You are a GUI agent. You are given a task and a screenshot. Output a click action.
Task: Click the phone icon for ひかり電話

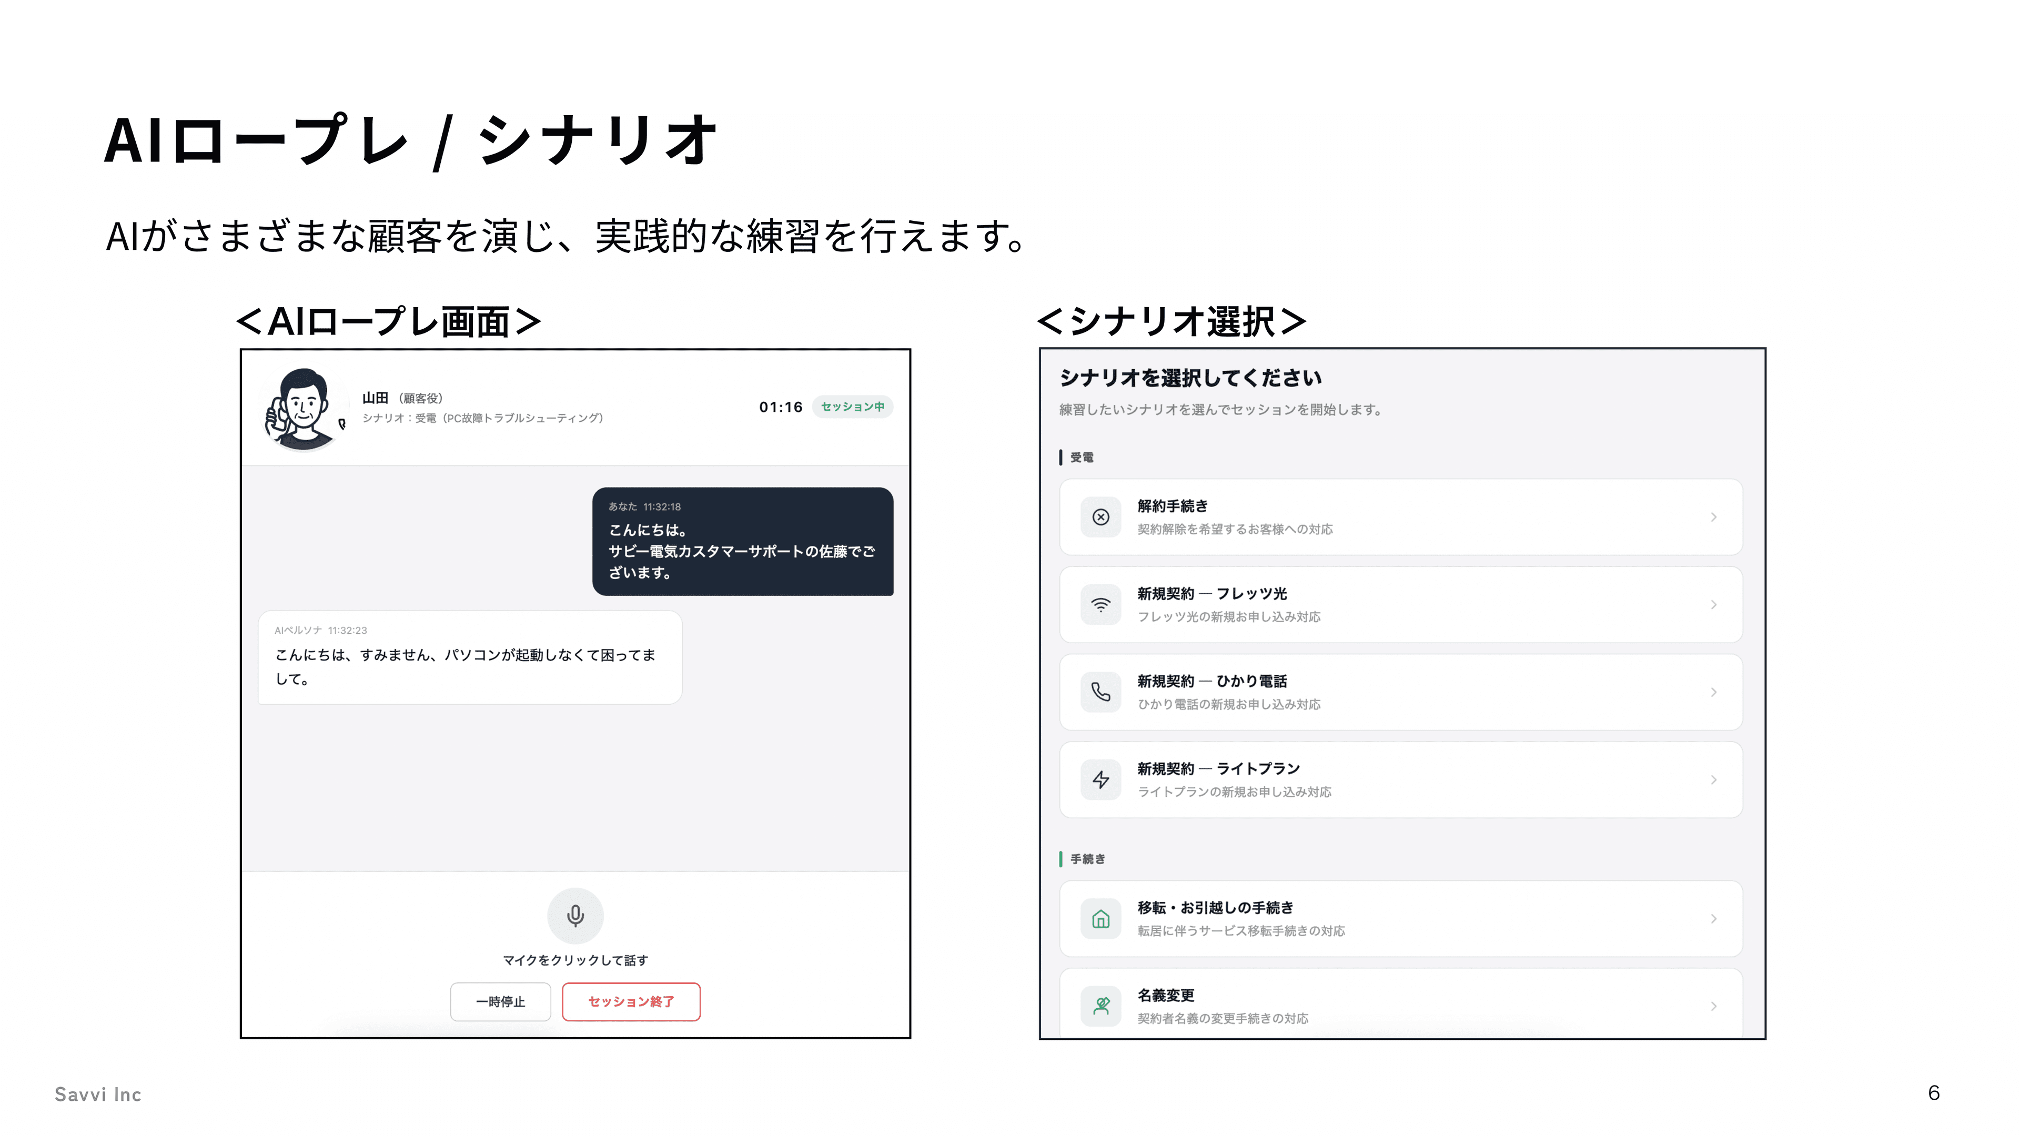pyautogui.click(x=1100, y=692)
